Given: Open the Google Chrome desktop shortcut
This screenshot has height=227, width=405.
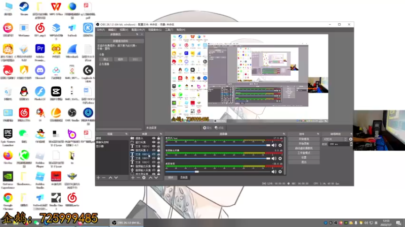Looking at the screenshot, I should tap(8, 201).
